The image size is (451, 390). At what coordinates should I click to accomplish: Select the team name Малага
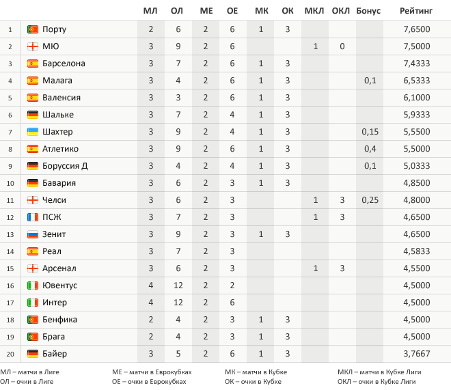[x=57, y=81]
